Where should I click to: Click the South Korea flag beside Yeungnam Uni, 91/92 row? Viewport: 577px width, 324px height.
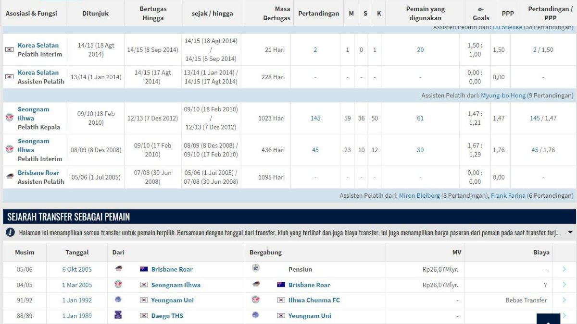[x=144, y=300]
